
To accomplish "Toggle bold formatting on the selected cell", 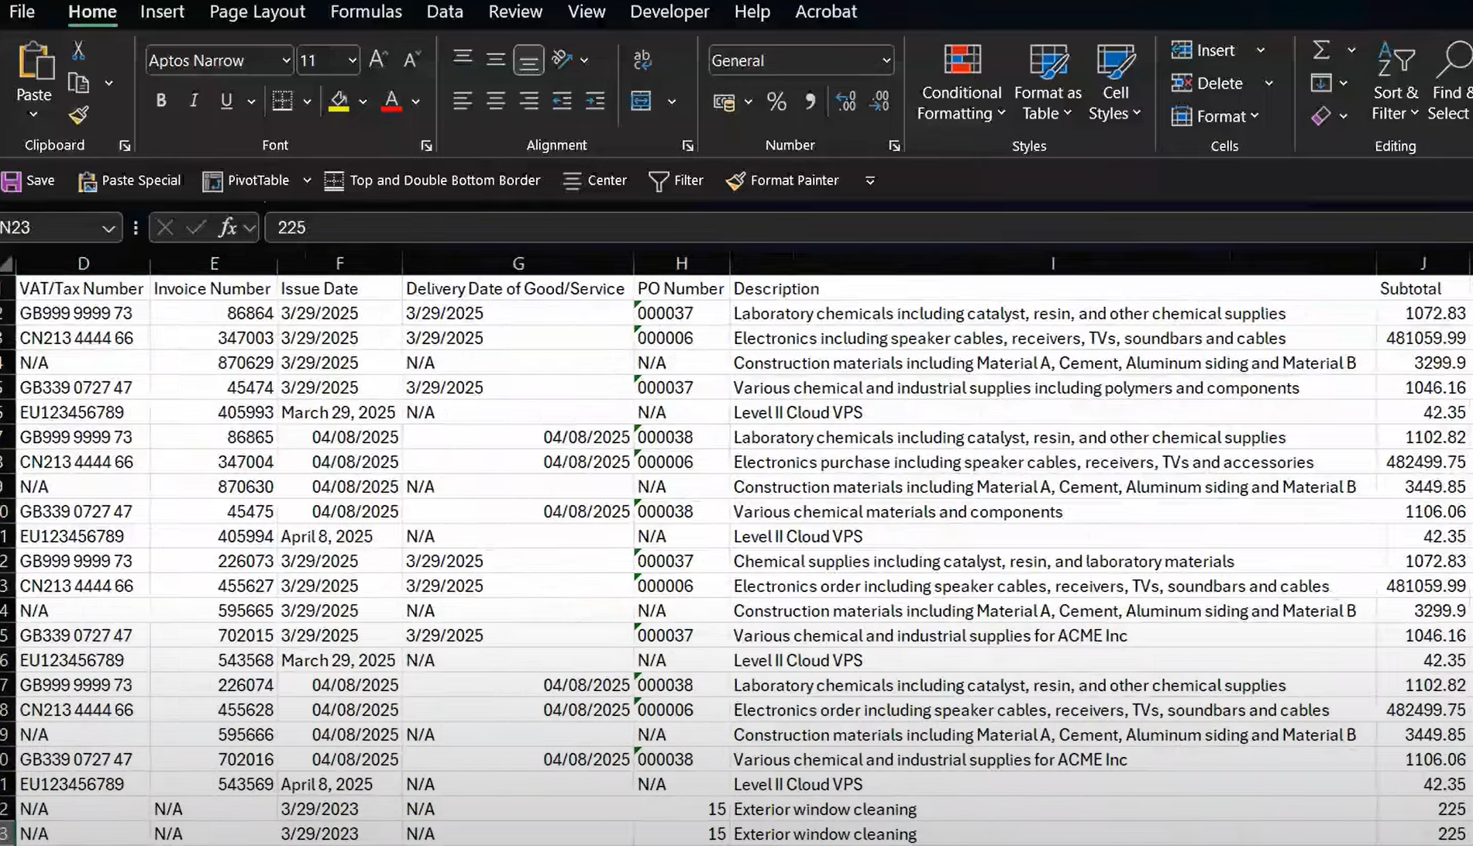I will (161, 100).
